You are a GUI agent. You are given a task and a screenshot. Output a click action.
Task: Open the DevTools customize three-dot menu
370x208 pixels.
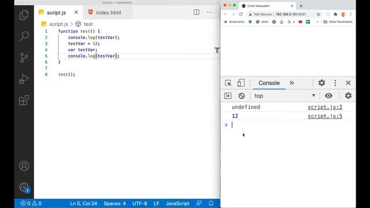pos(335,83)
